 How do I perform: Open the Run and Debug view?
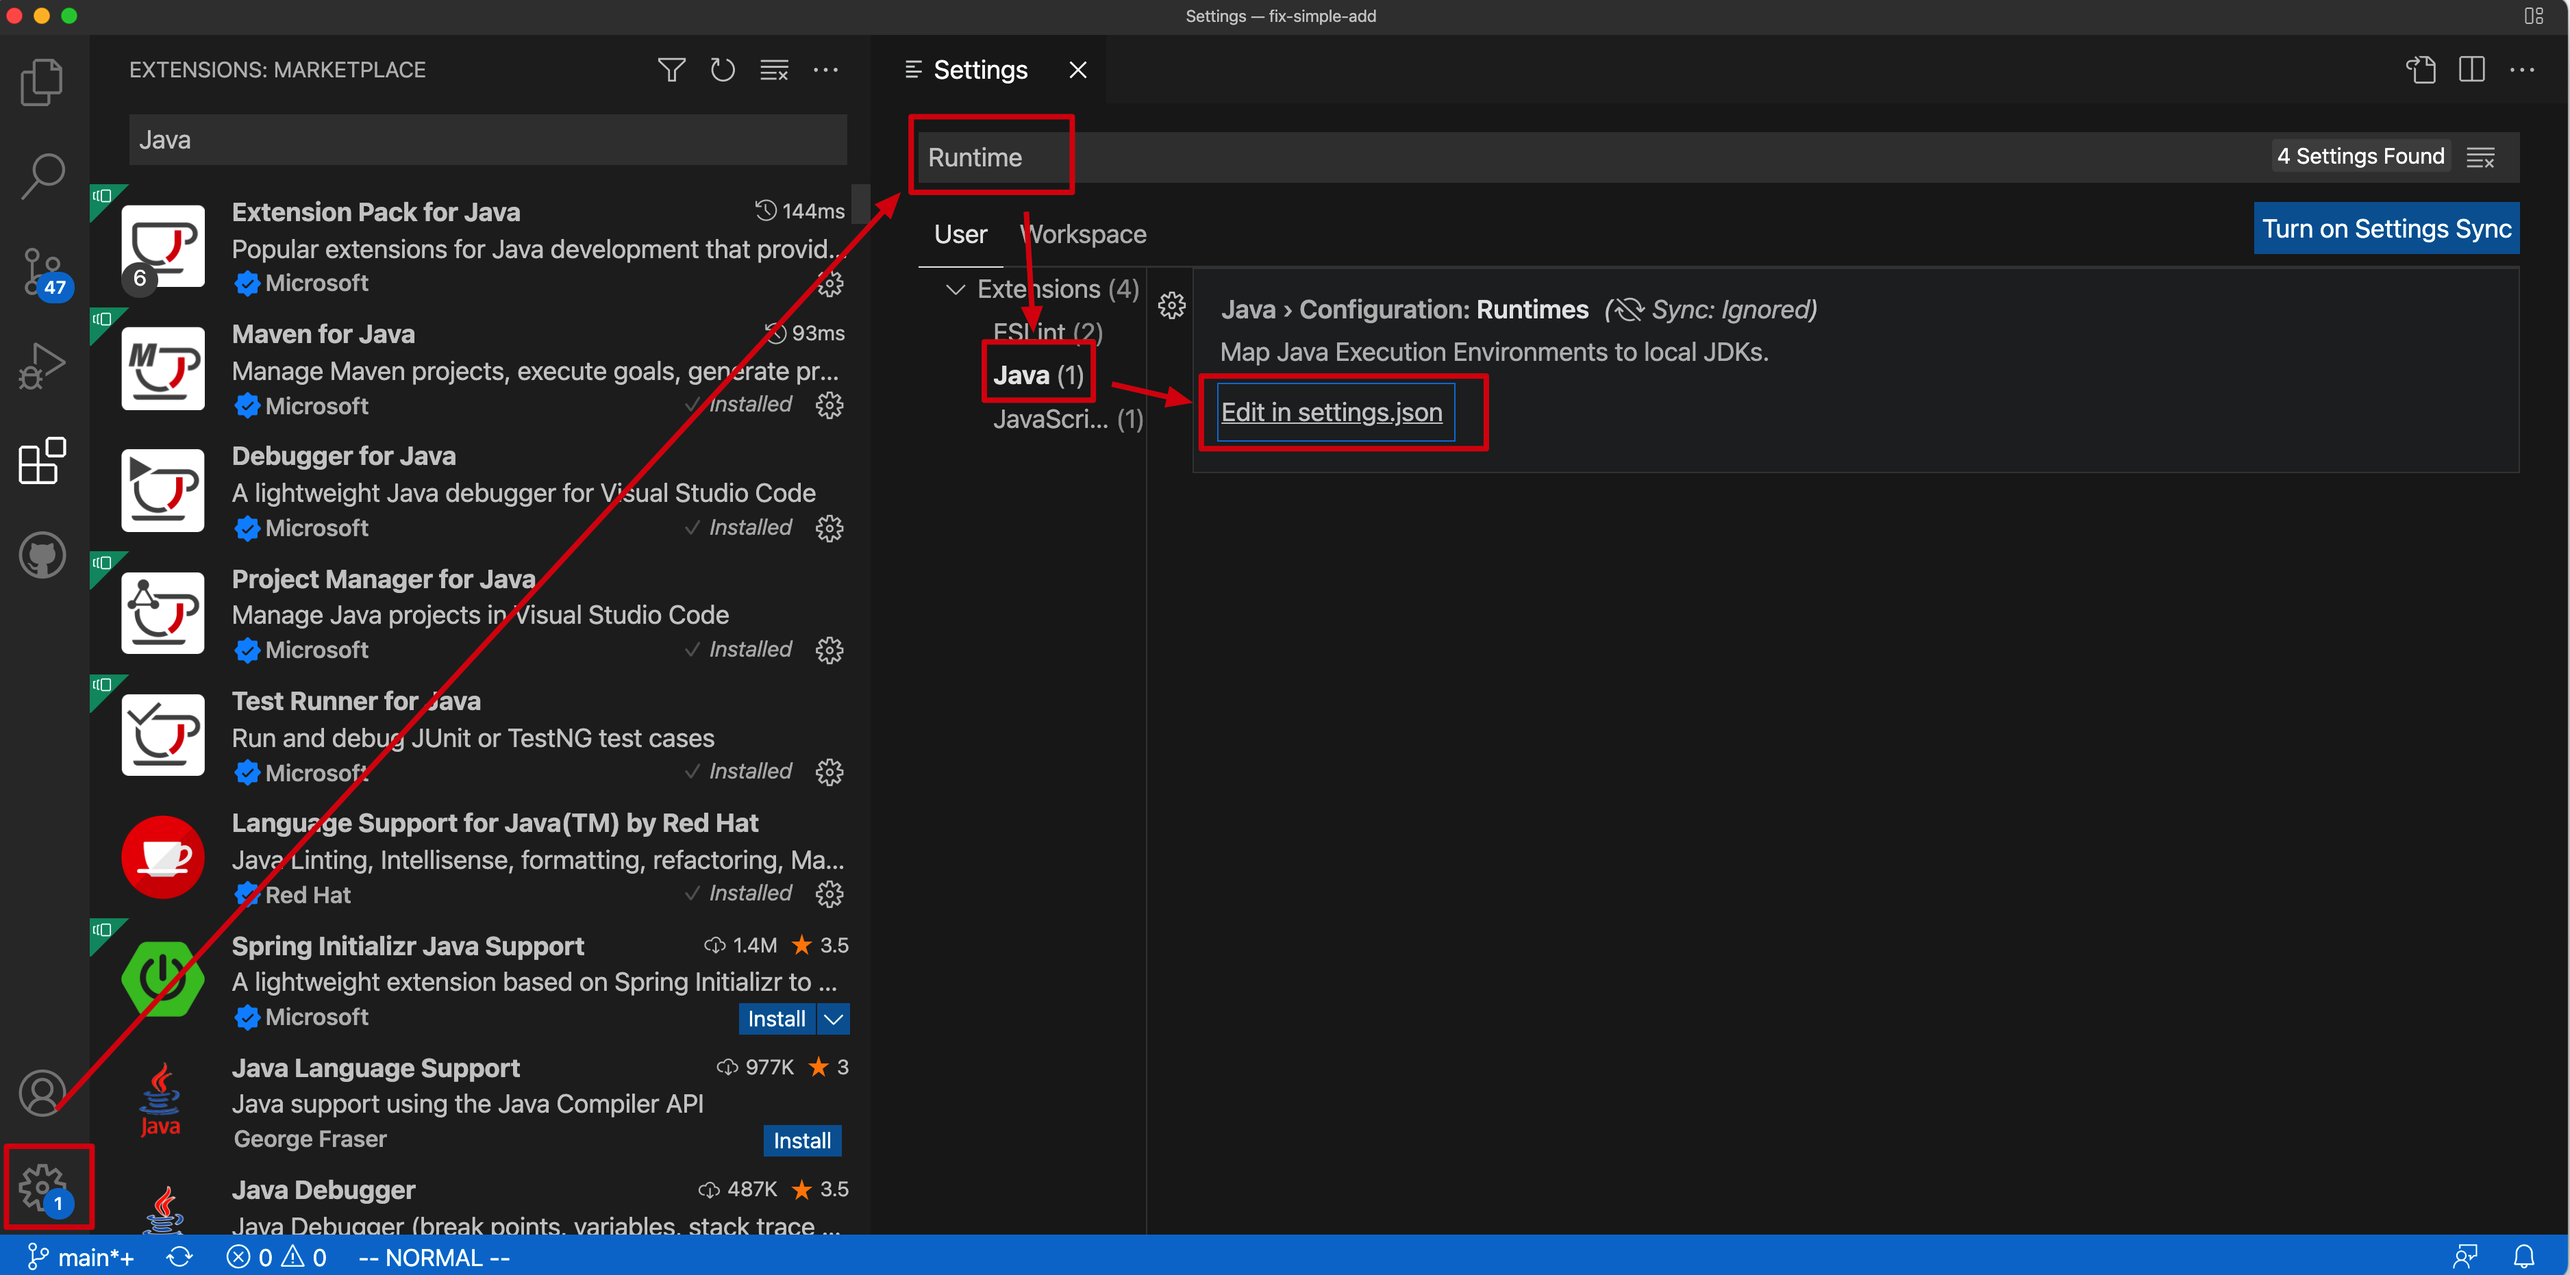pos(42,366)
